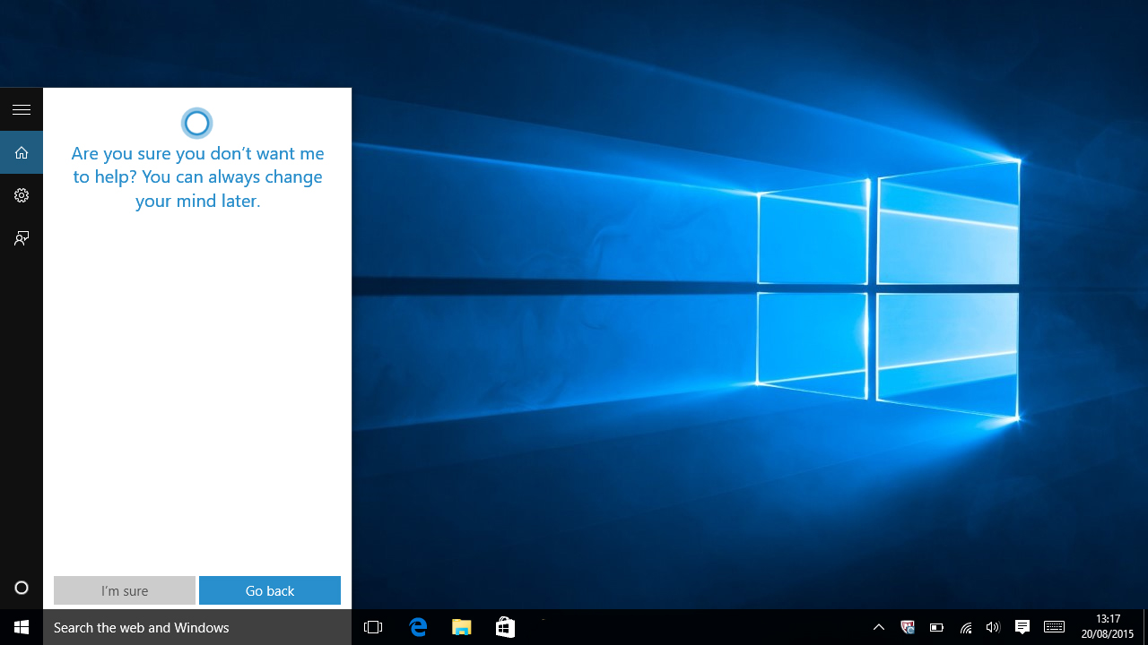Open Task View from the taskbar
The image size is (1148, 645).
pos(373,627)
